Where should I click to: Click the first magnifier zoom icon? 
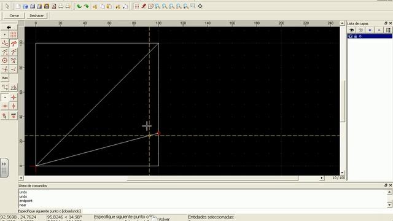pyautogui.click(x=157, y=6)
